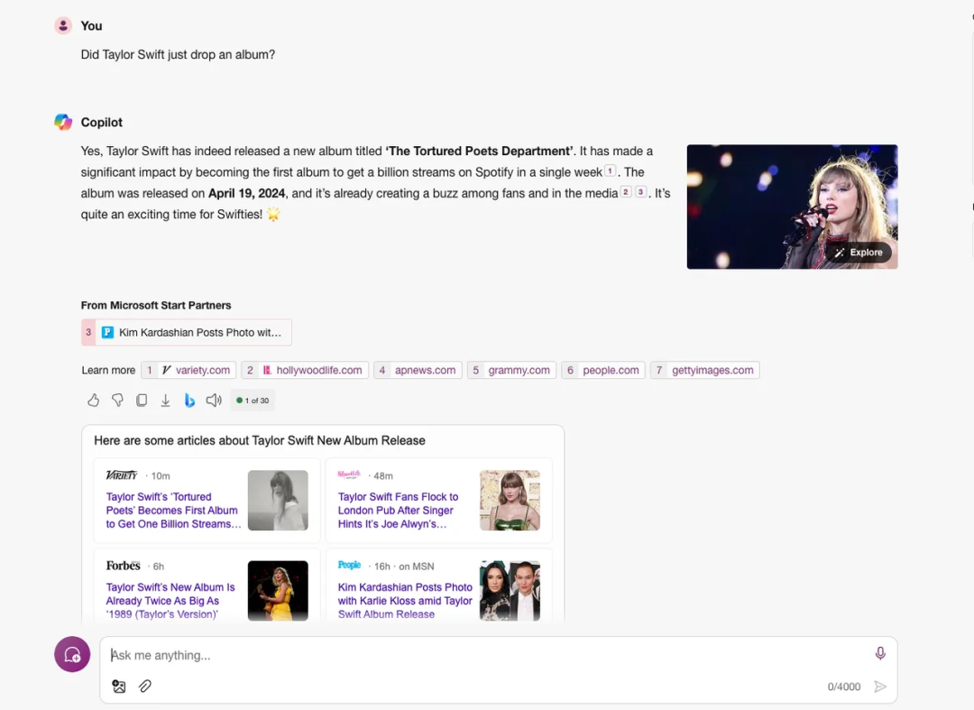Viewport: 974px width, 710px height.
Task: Click the Forbes logo on article card
Action: [x=123, y=566]
